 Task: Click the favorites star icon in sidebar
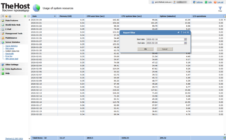6,16
